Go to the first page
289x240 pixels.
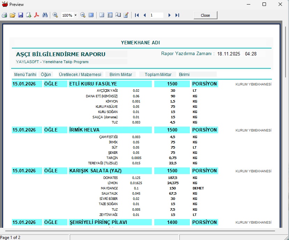pyautogui.click(x=137, y=15)
